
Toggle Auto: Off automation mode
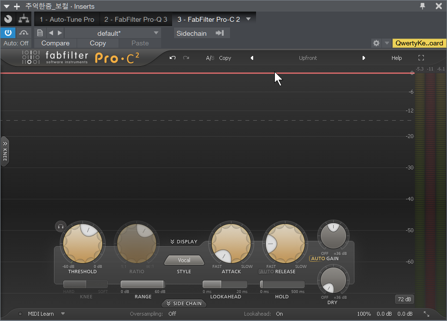pyautogui.click(x=16, y=43)
